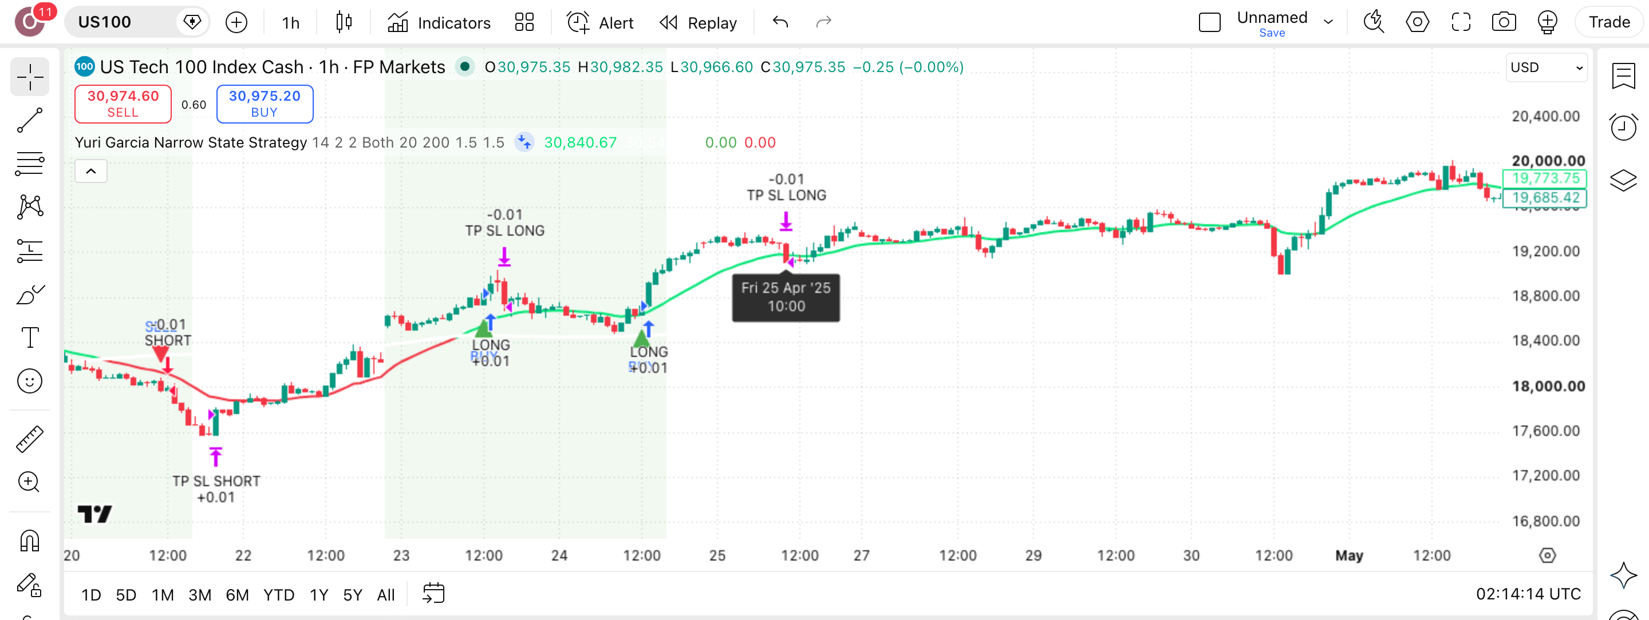Click the add symbol plus button

pos(236,22)
